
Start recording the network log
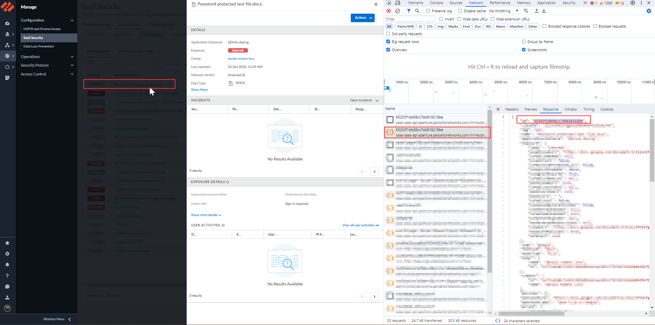[389, 11]
